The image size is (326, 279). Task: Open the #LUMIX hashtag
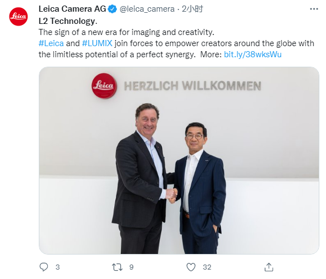[x=97, y=43]
